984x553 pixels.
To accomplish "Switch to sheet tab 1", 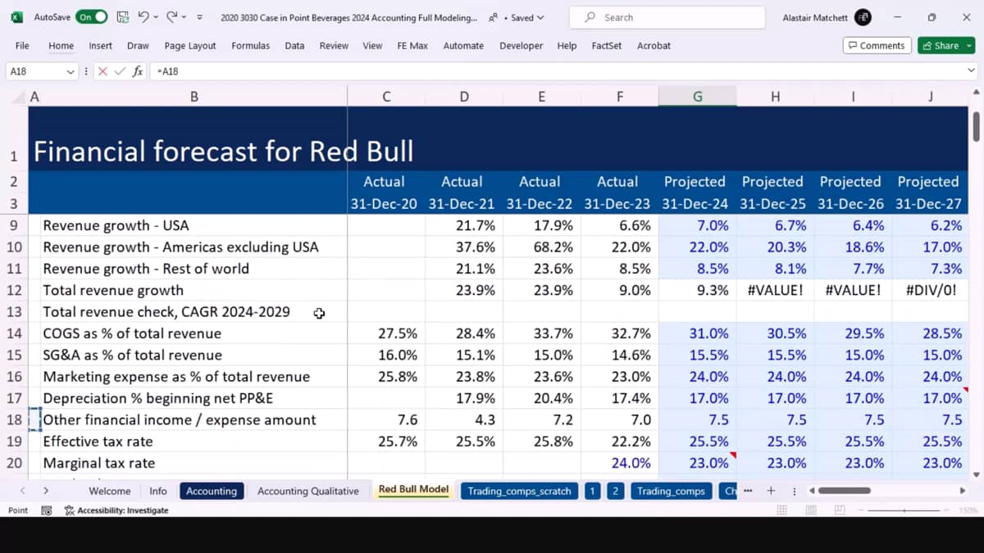I will (592, 491).
